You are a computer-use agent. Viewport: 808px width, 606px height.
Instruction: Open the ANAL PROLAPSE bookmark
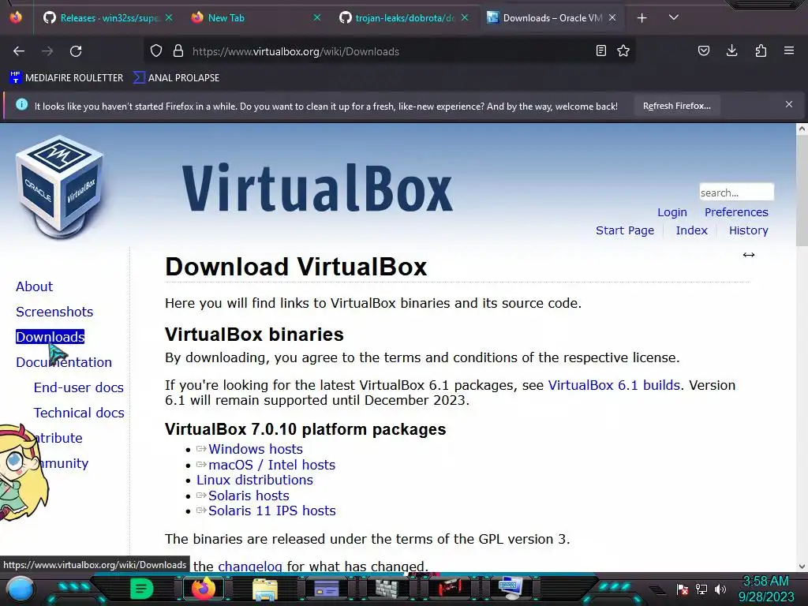point(176,78)
